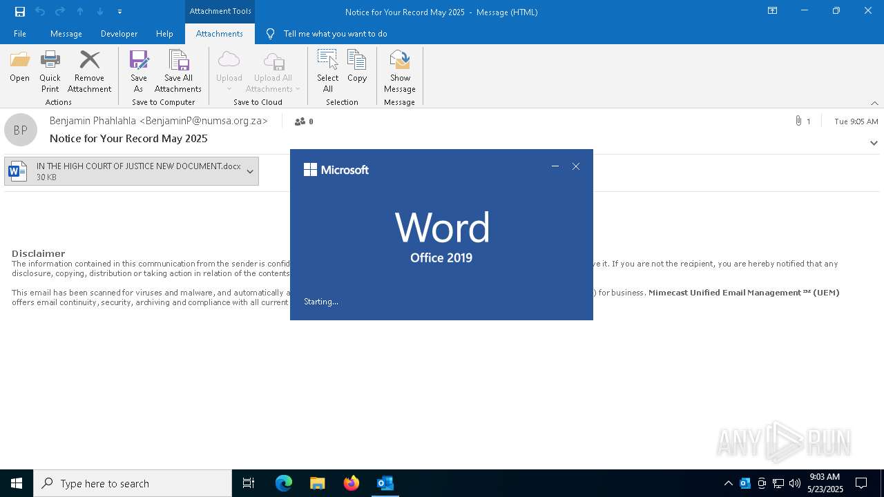This screenshot has width=884, height=497.
Task: Click the Tue 9:05 AM timestamp
Action: coord(856,121)
